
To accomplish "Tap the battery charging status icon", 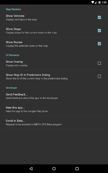I will pos(99,2).
